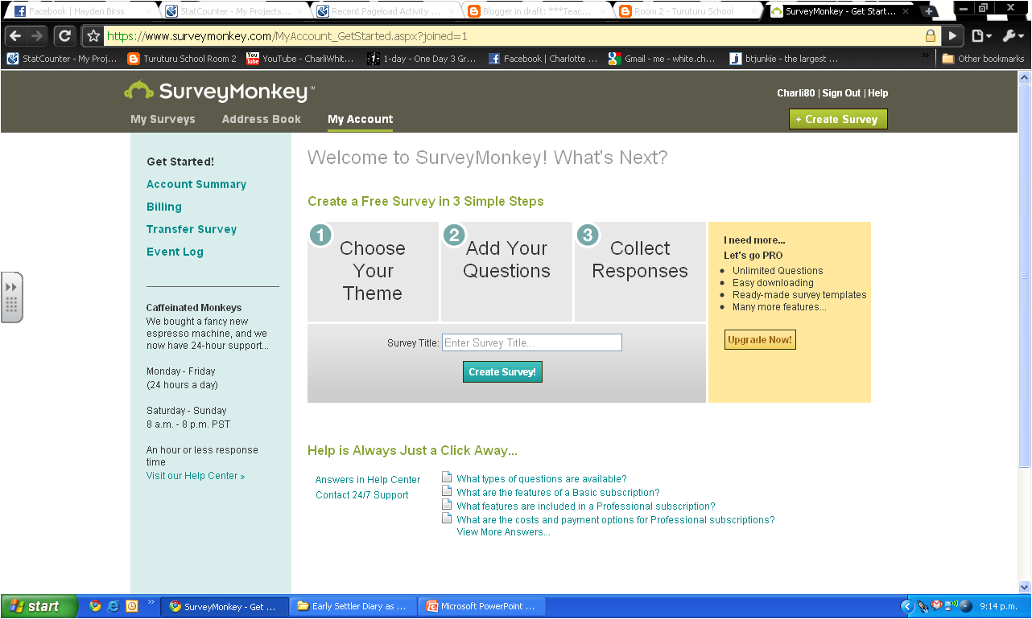Screen dimensions: 1032x619
Task: Launch Internet Explorer from quick launch
Action: pyautogui.click(x=114, y=606)
